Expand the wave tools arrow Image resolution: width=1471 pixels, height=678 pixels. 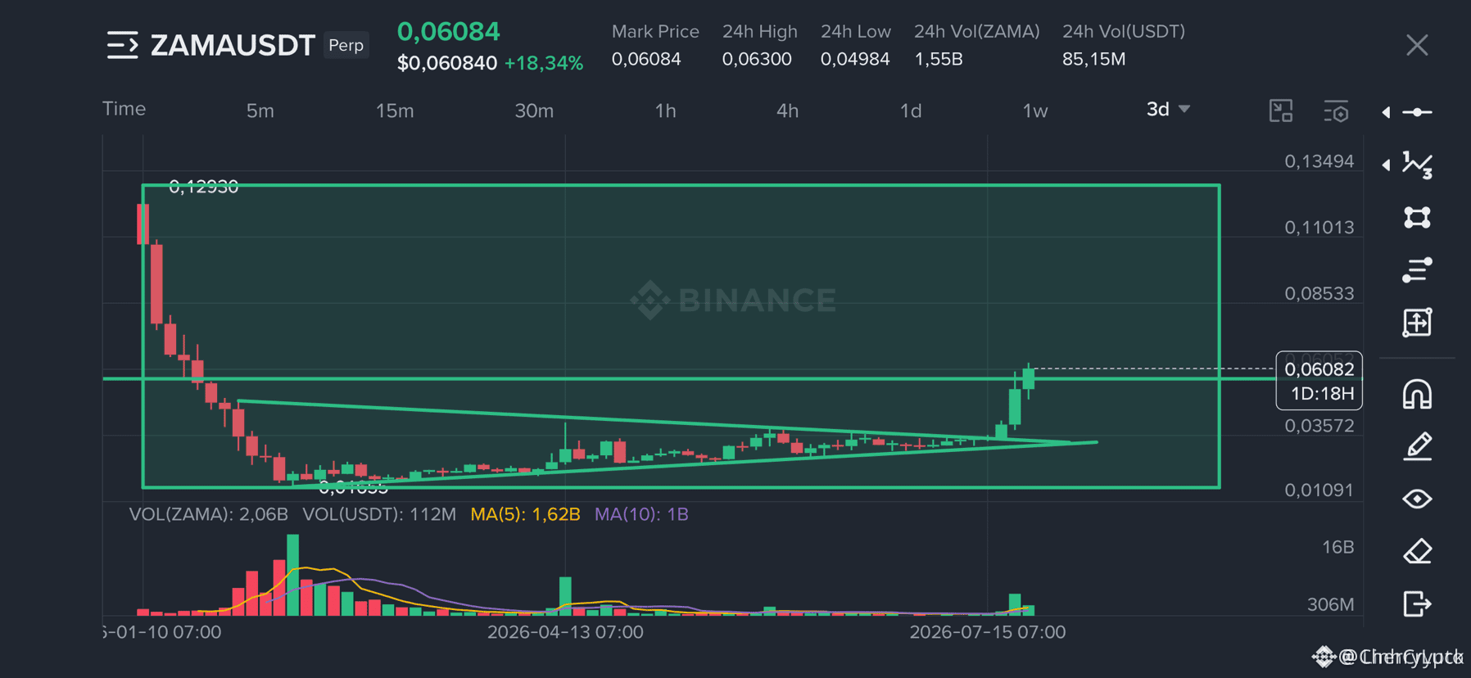(1386, 165)
